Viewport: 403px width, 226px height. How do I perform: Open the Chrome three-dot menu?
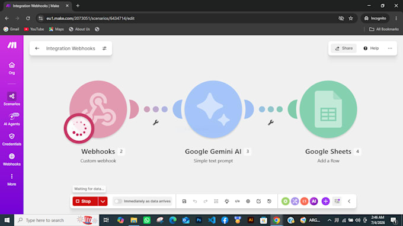pos(396,18)
